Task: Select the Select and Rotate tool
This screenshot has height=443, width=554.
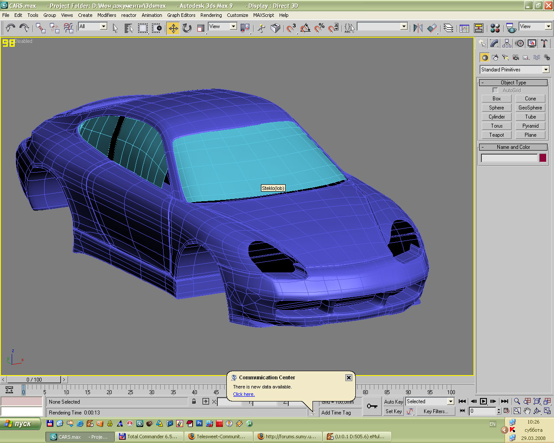Action: pos(187,28)
